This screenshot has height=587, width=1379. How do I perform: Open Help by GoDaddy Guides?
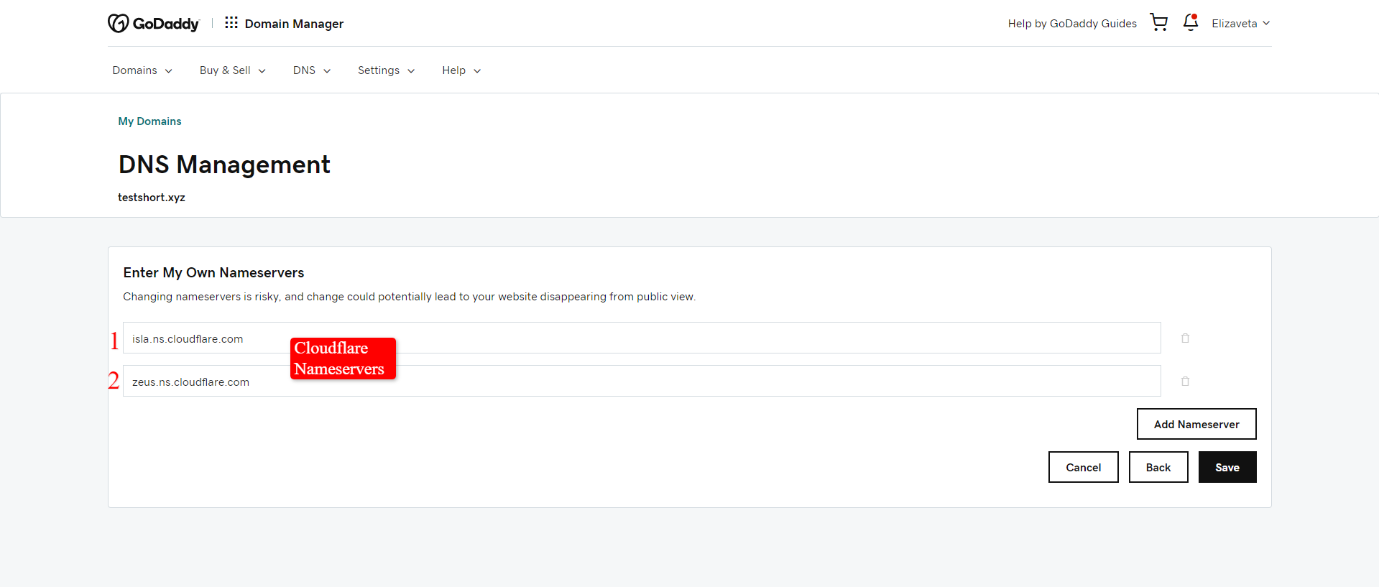click(x=1072, y=24)
